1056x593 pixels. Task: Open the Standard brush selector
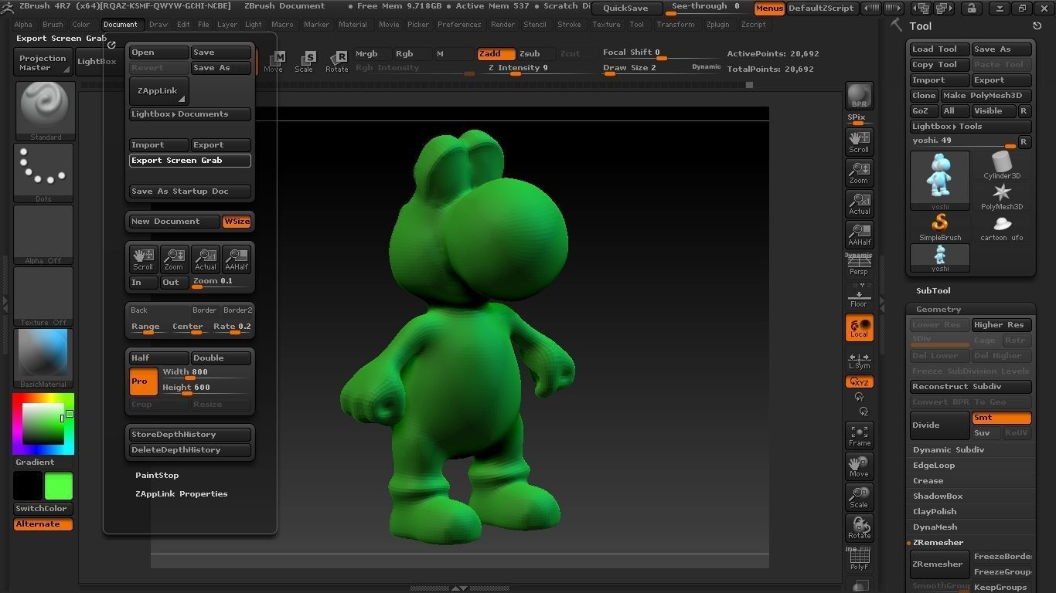tap(44, 111)
